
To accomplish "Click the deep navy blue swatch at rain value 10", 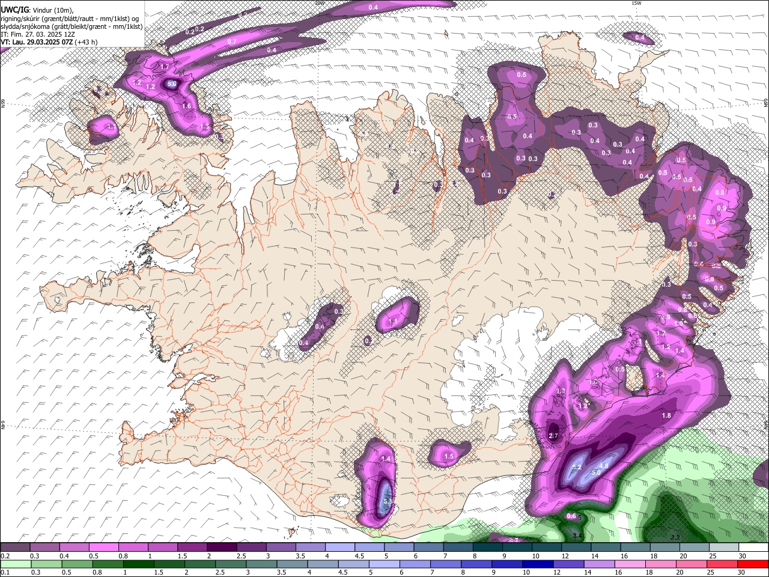I will point(537,564).
